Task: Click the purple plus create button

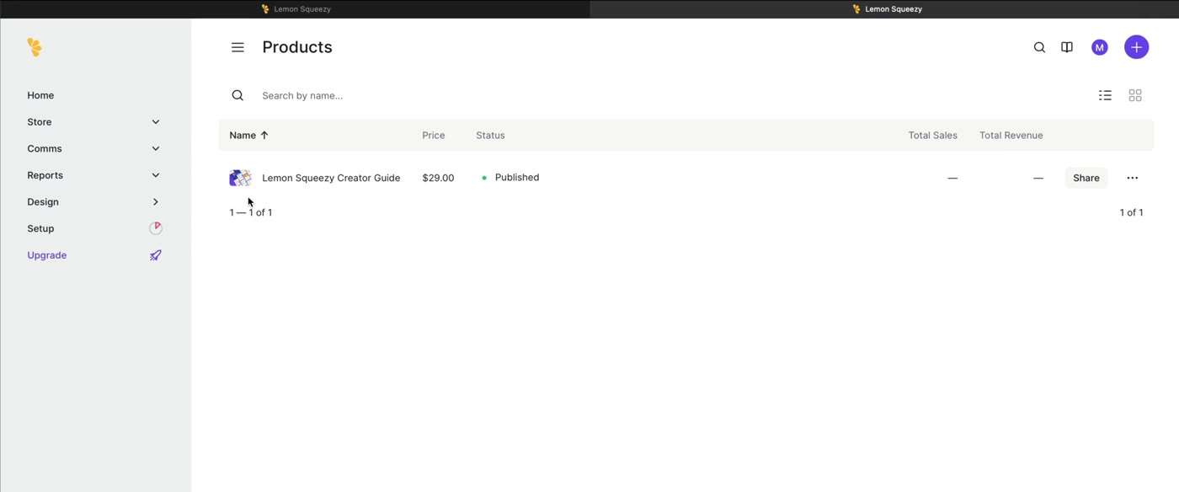Action: (1136, 47)
